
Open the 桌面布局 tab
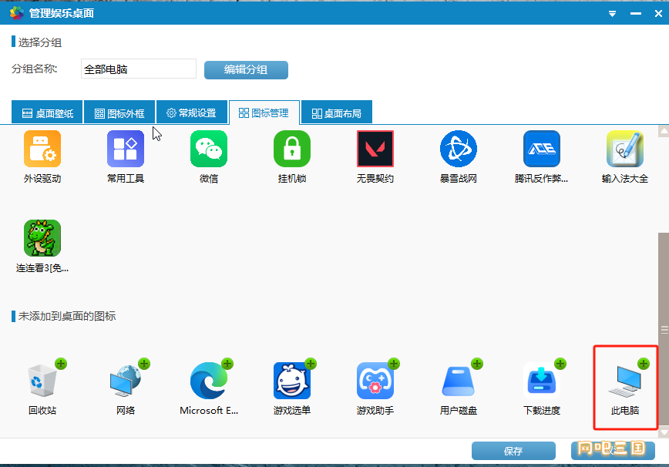point(337,113)
